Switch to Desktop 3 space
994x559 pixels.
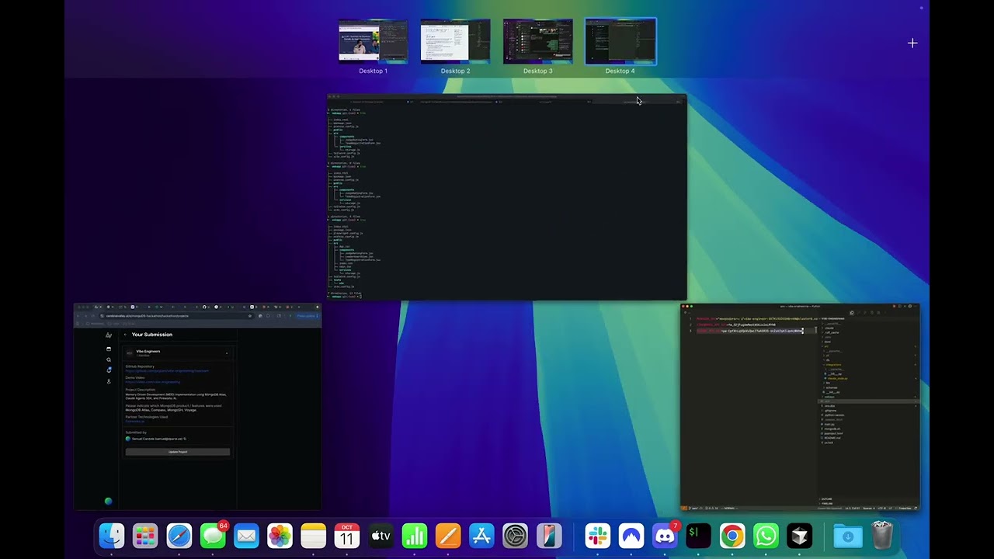537,41
